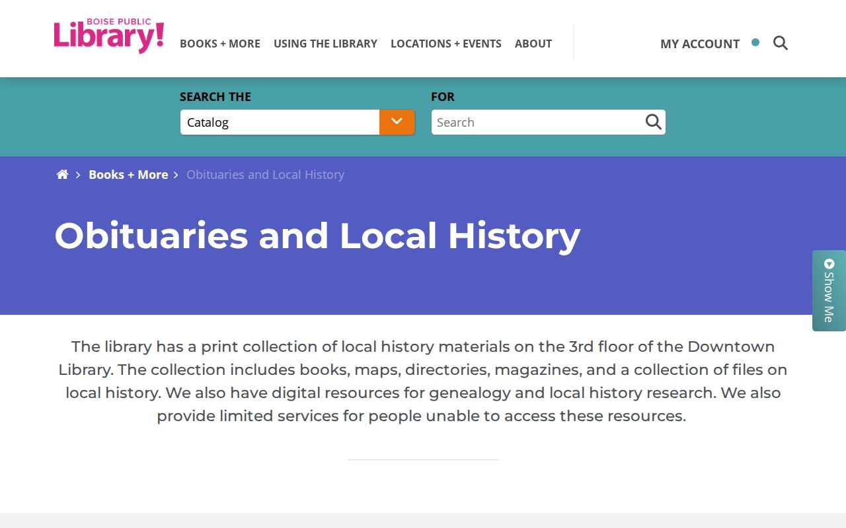Click the Boise Public Library logo

[109, 36]
